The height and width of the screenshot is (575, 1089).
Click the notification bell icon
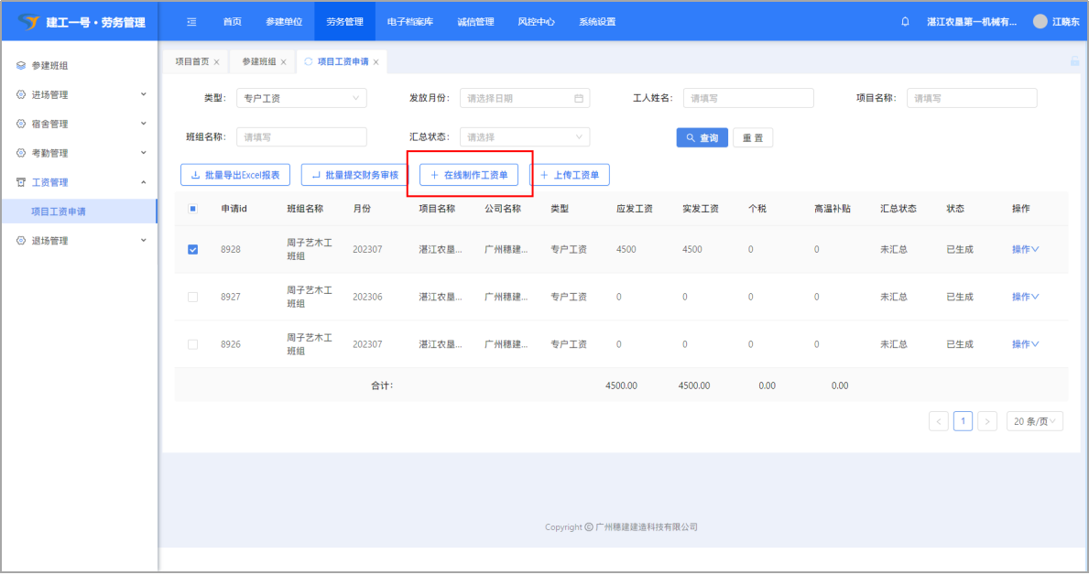click(905, 22)
